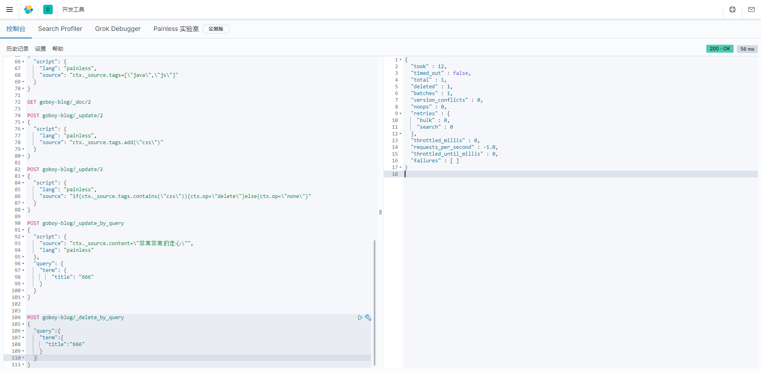Click the 公测版 beta badge
This screenshot has width=761, height=371.
click(216, 29)
